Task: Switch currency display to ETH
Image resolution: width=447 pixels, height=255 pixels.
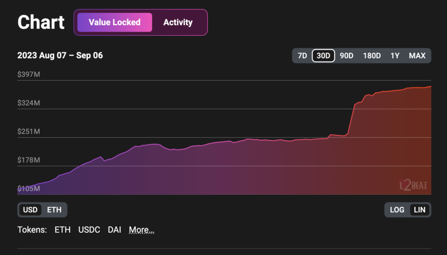Action: pos(54,210)
